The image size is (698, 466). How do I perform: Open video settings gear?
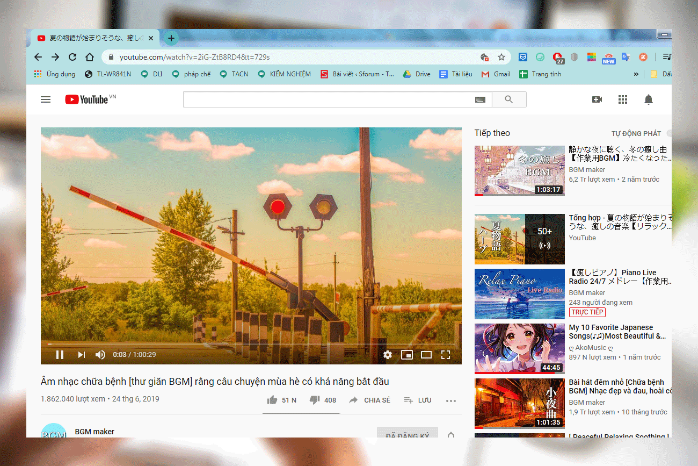click(388, 355)
